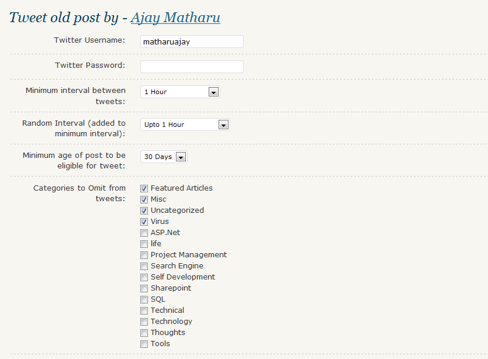The height and width of the screenshot is (359, 488).
Task: Select the Search Engine category checkbox
Action: pos(144,267)
